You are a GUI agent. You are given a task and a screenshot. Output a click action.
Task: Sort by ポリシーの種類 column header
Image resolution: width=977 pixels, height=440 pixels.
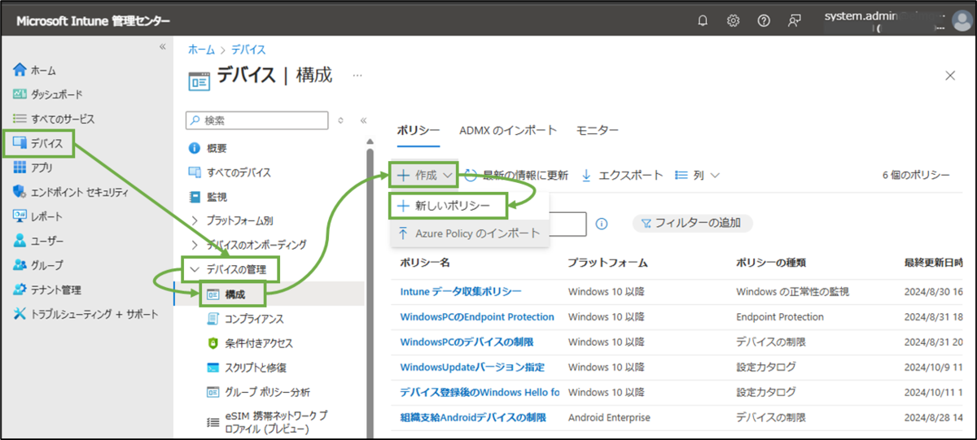771,263
